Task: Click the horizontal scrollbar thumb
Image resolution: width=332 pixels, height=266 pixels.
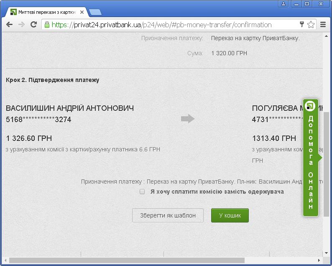Action: (125, 261)
